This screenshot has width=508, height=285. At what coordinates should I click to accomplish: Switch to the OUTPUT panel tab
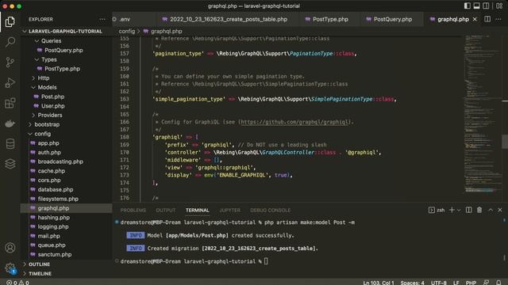[x=166, y=211]
